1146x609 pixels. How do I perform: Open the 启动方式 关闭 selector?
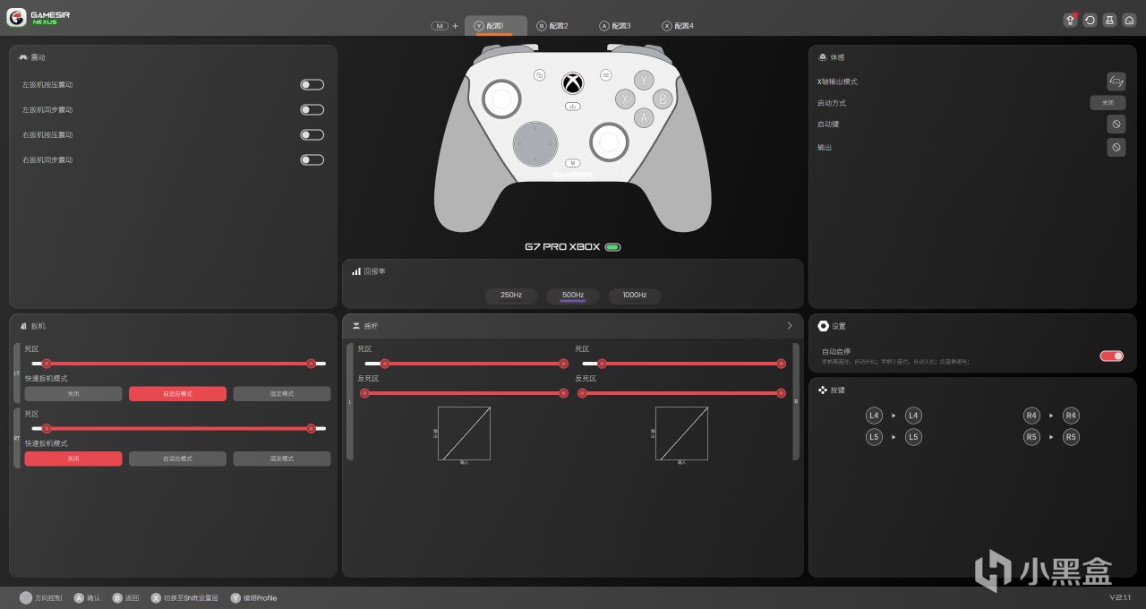[1108, 103]
